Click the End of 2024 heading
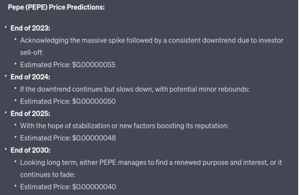Viewport: 299px width, 195px height. click(30, 77)
